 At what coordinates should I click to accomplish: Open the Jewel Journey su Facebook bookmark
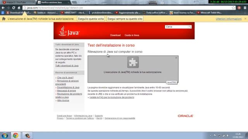(x=182, y=13)
